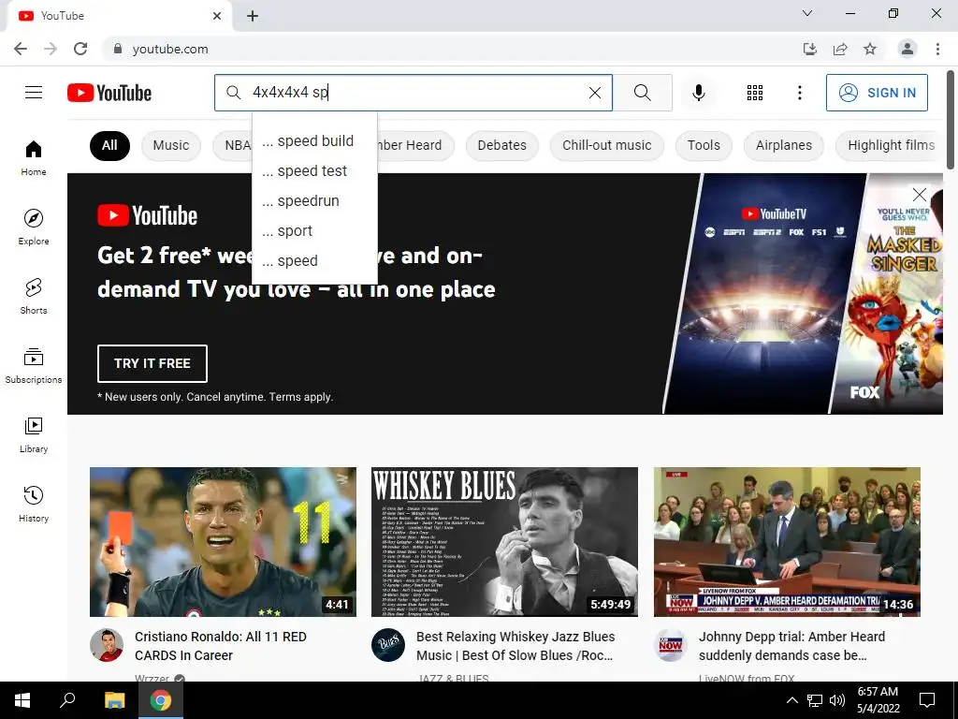958x719 pixels.
Task: Click the install app icon in address bar
Action: point(809,49)
